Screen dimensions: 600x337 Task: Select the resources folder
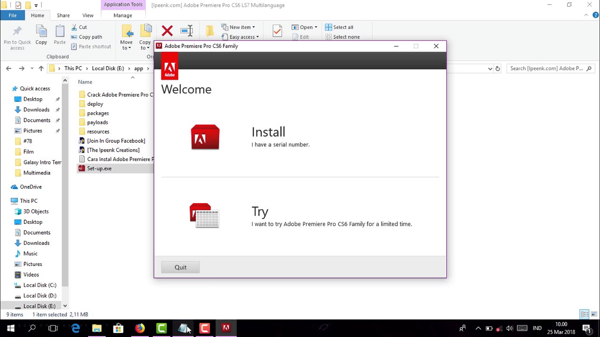[98, 132]
